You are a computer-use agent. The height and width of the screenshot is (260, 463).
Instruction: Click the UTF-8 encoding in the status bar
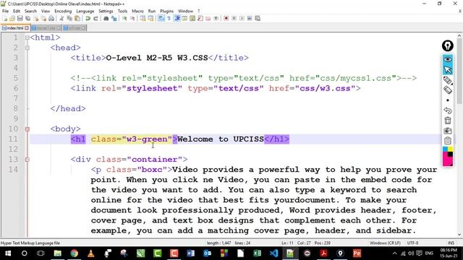[412, 243]
